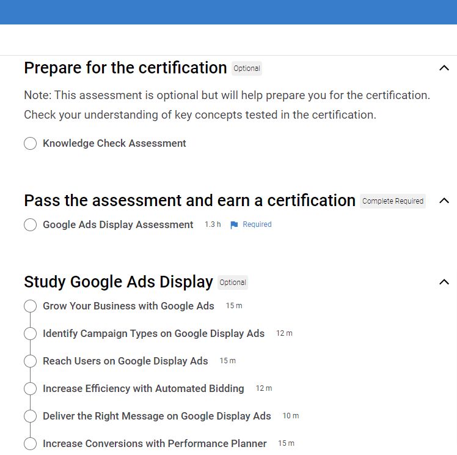The width and height of the screenshot is (457, 455).
Task: Open Increase Conversions with Performance Planner lesson
Action: coord(155,443)
